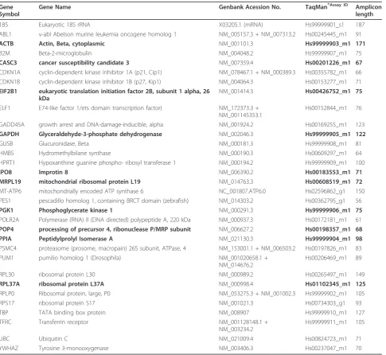Select amplicon length '150' for MT-ATP6

click(360, 191)
